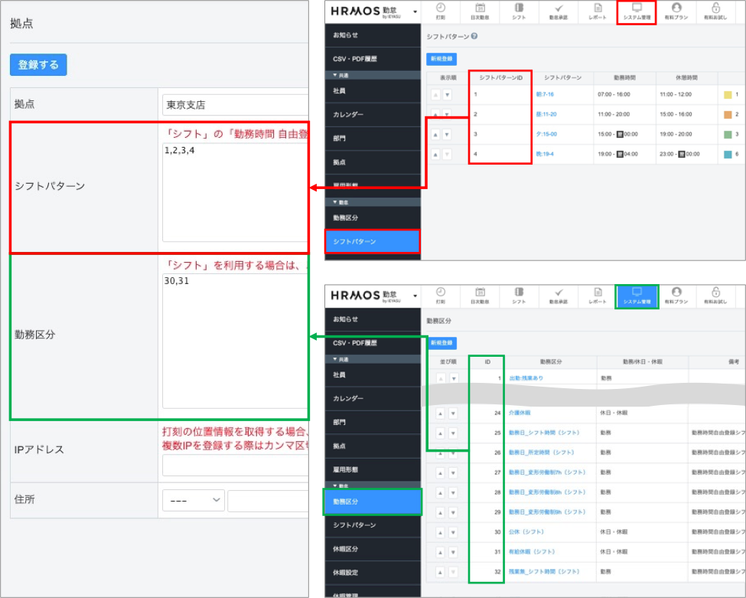Open the 住所 prefecture dropdown
This screenshot has width=746, height=598.
(x=193, y=500)
